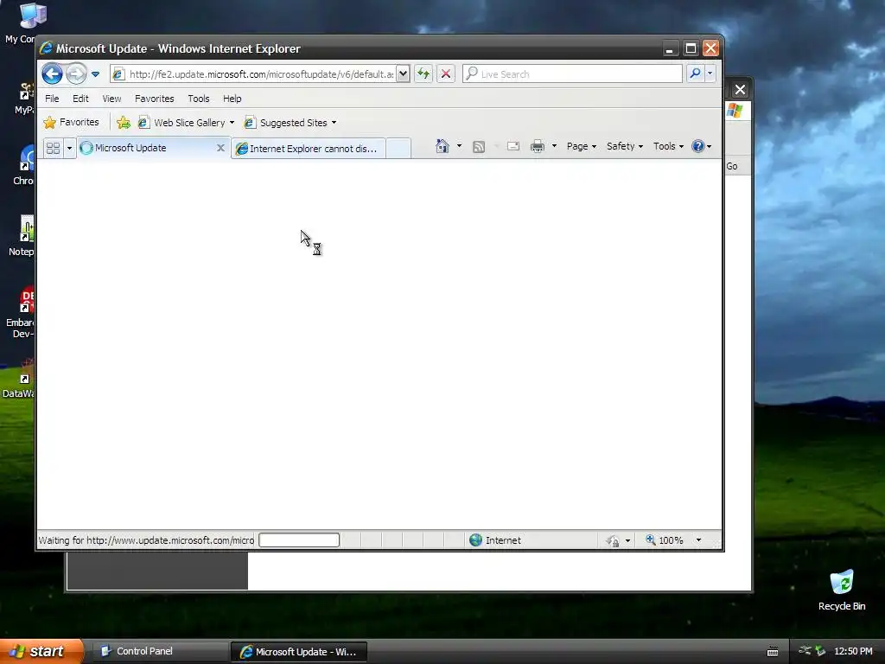The image size is (885, 664).
Task: Click Microsoft Update taskbar button
Action: [299, 652]
